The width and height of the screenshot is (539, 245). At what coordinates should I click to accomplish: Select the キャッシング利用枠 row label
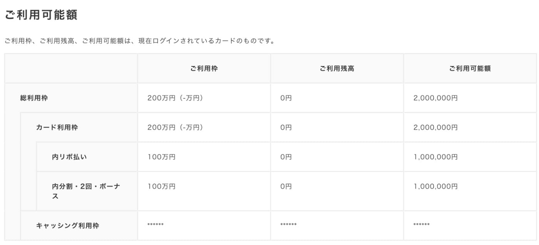pos(67,225)
